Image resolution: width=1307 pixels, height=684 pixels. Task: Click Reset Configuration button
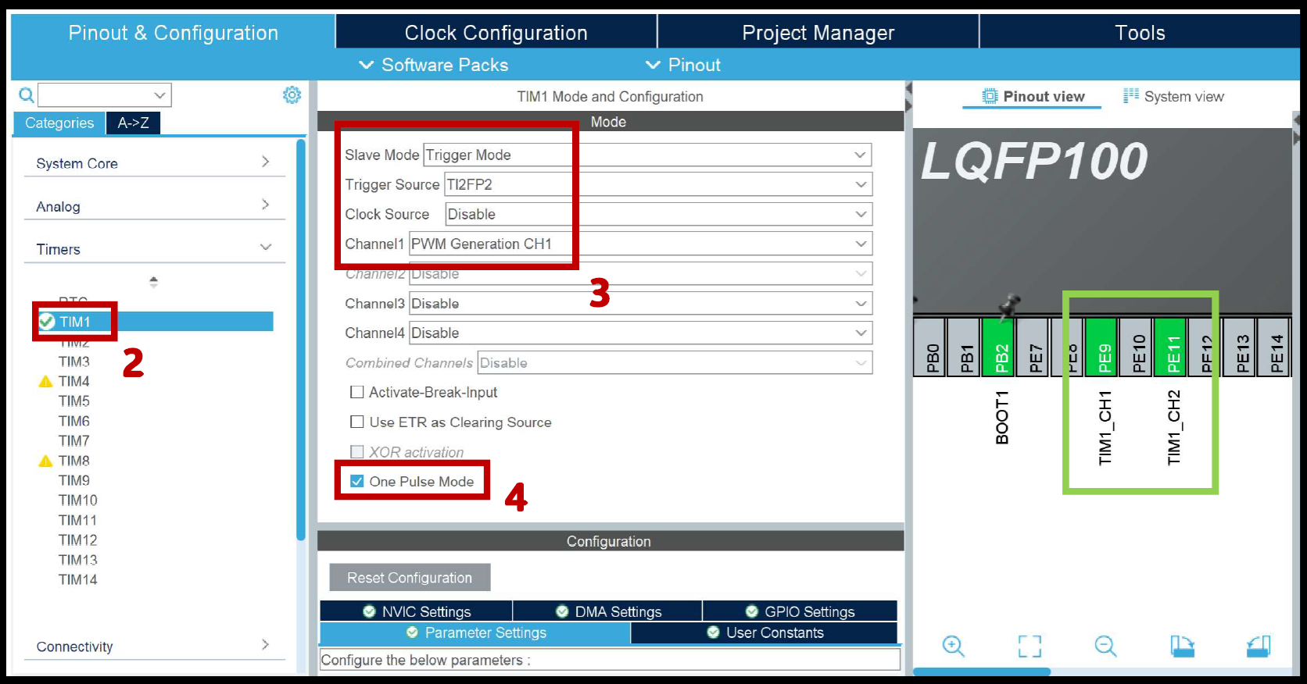(410, 578)
